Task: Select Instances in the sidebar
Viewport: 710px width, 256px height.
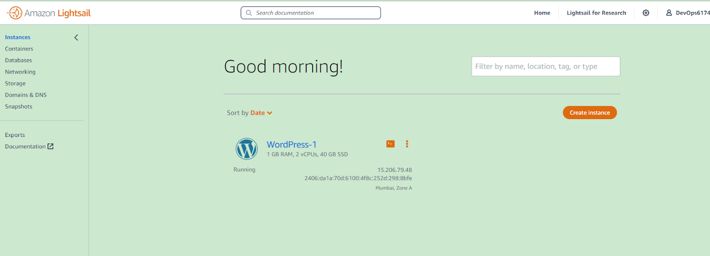Action: pyautogui.click(x=18, y=37)
